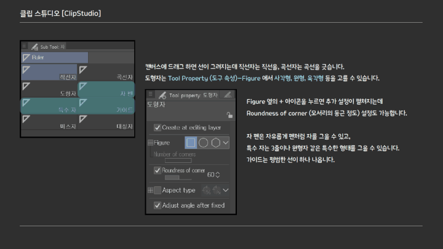443x249 pixels.
Task: Adjust the Roundness of corner slider
Action: 178,178
